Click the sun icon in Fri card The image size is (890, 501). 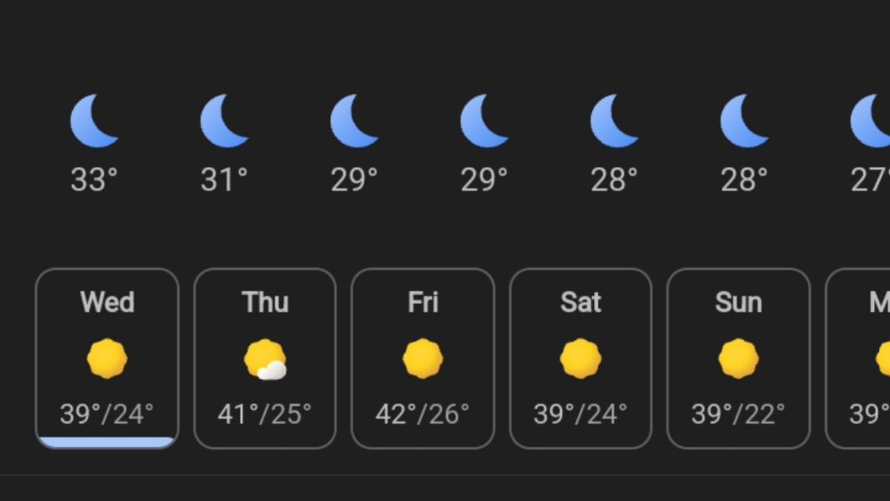pos(423,359)
